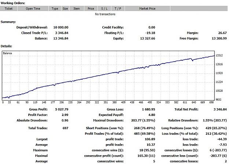This screenshot has height=164, width=229.
Task: Click the 11224 axis label on chart
Action: tap(219, 82)
